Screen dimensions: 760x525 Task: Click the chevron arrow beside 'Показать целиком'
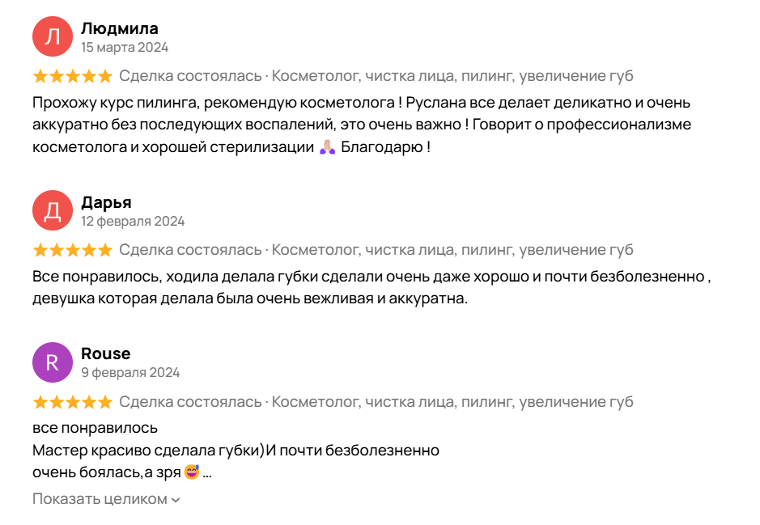tap(176, 500)
